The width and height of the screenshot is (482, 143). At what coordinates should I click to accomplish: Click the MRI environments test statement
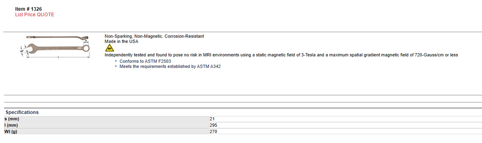[281, 55]
